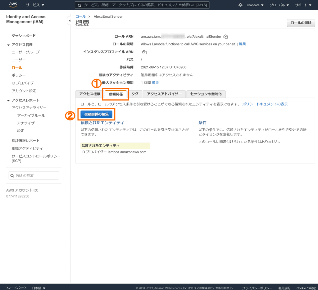Screen dimensions: 318x290
Task: Click the AWS account ID 077411828250
Action: tap(18, 196)
